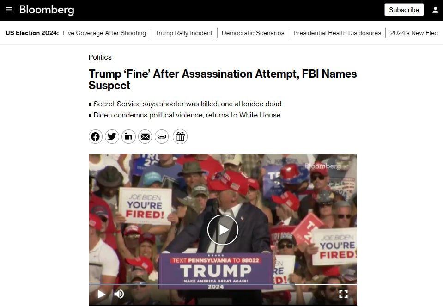Mute the video volume
Viewport: 443px width, 307px height.
119,294
